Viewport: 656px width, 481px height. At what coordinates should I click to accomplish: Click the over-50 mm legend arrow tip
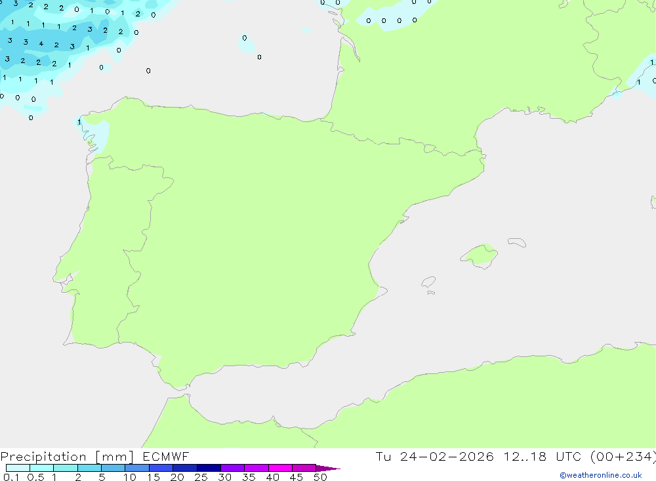329,469
